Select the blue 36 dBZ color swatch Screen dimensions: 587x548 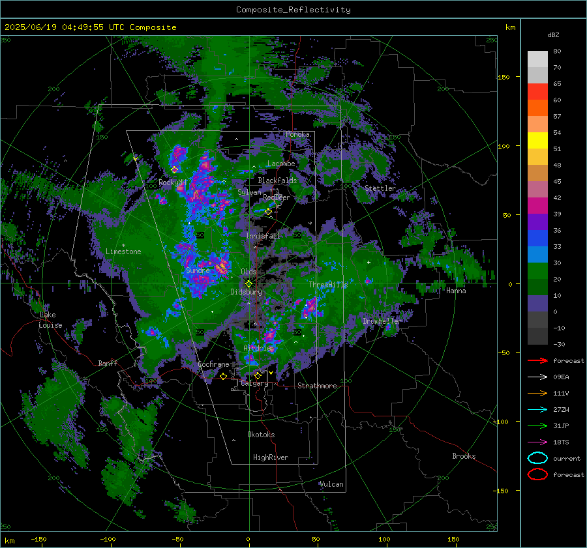pyautogui.click(x=537, y=238)
